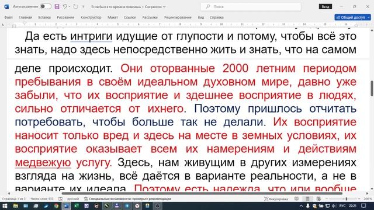Click the first-line indent marker on ruler

[25, 23]
